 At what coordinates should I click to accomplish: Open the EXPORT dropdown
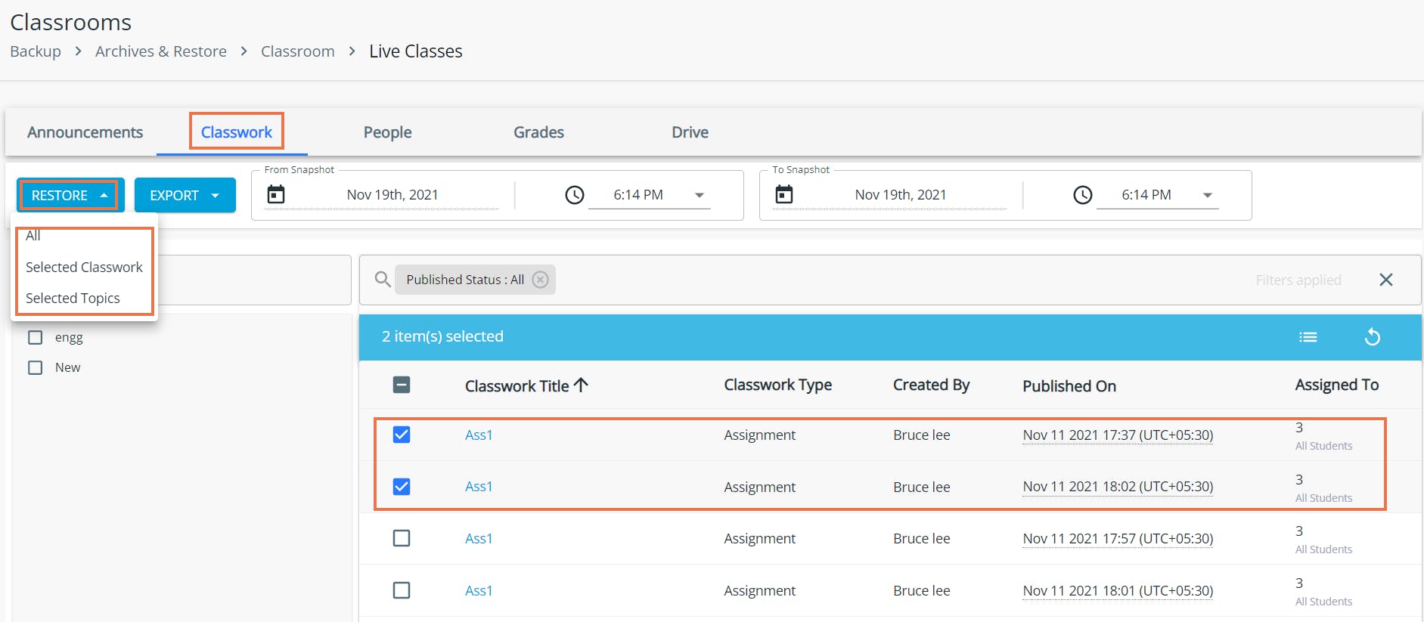[x=185, y=195]
